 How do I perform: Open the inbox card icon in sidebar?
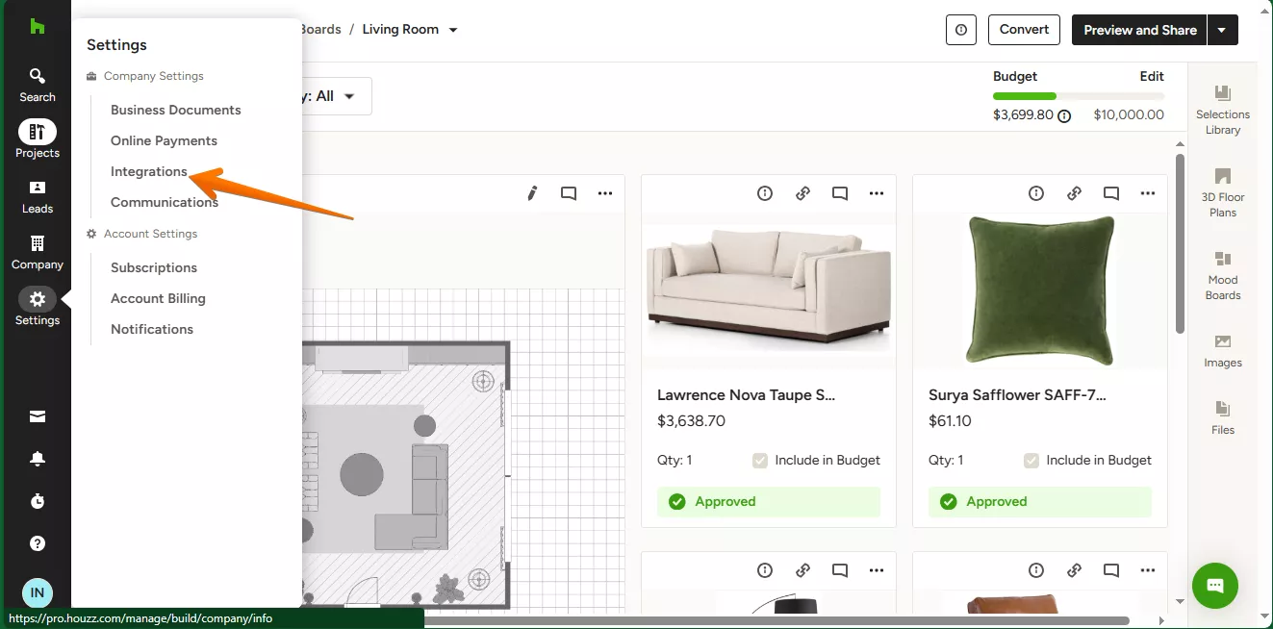[38, 416]
